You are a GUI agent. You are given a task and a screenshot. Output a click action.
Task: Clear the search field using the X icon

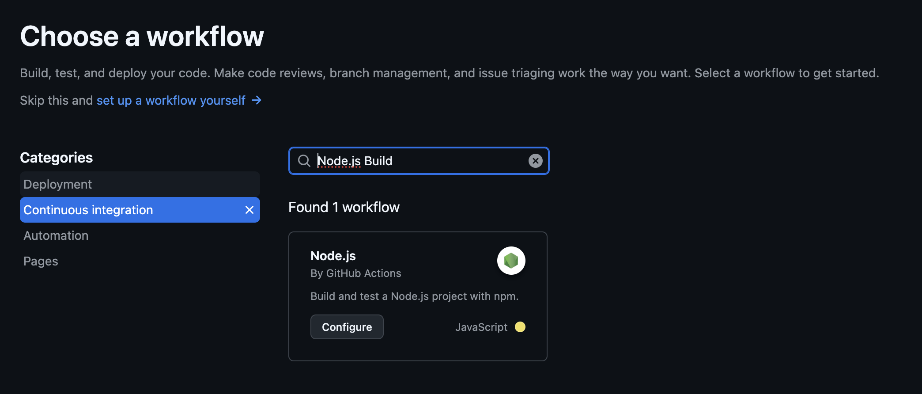[535, 160]
